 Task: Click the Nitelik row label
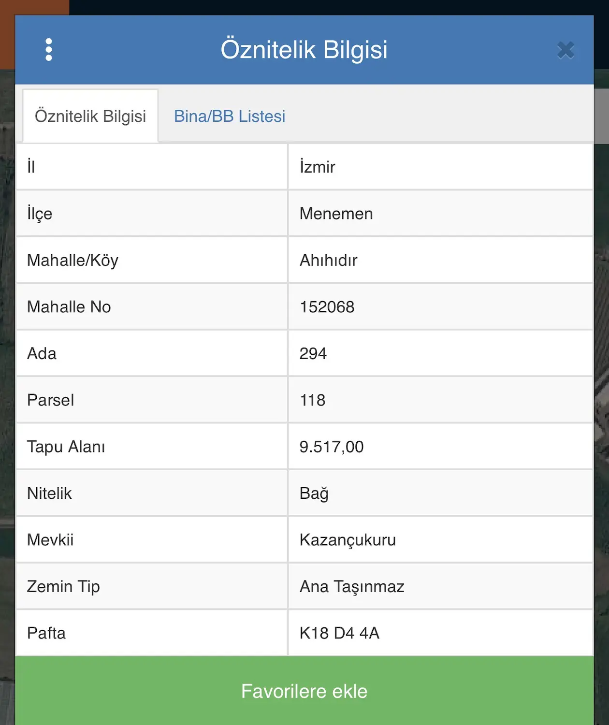coord(49,493)
